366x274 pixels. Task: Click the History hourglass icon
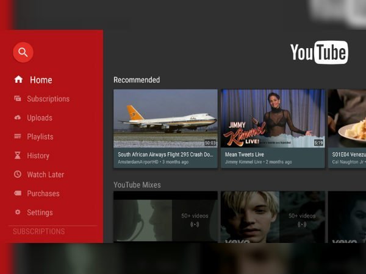18,155
